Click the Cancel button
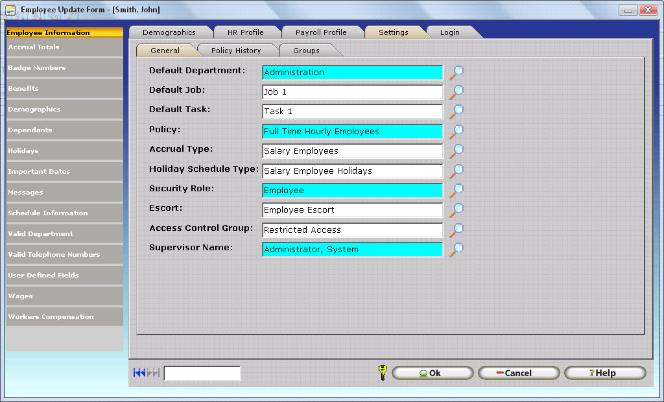This screenshot has width=664, height=402. point(518,373)
